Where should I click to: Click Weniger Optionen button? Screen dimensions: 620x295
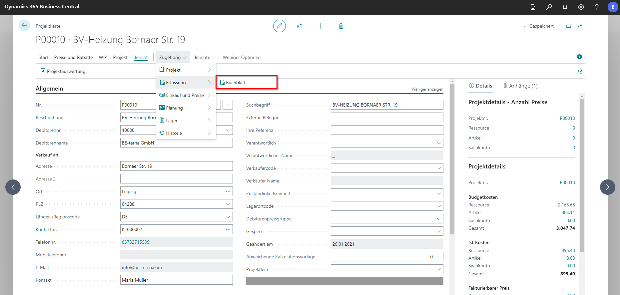click(242, 57)
